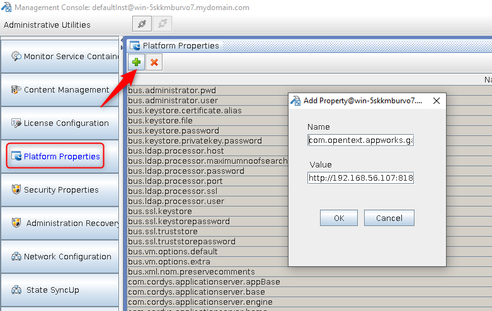The height and width of the screenshot is (311, 492).
Task: Select bus.ssl.keystore row
Action: pos(208,211)
